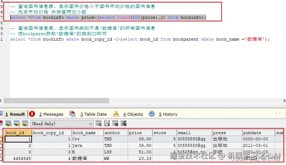Select the pubdate cell 2011-03-01
The height and width of the screenshot is (165, 286).
coord(258,145)
